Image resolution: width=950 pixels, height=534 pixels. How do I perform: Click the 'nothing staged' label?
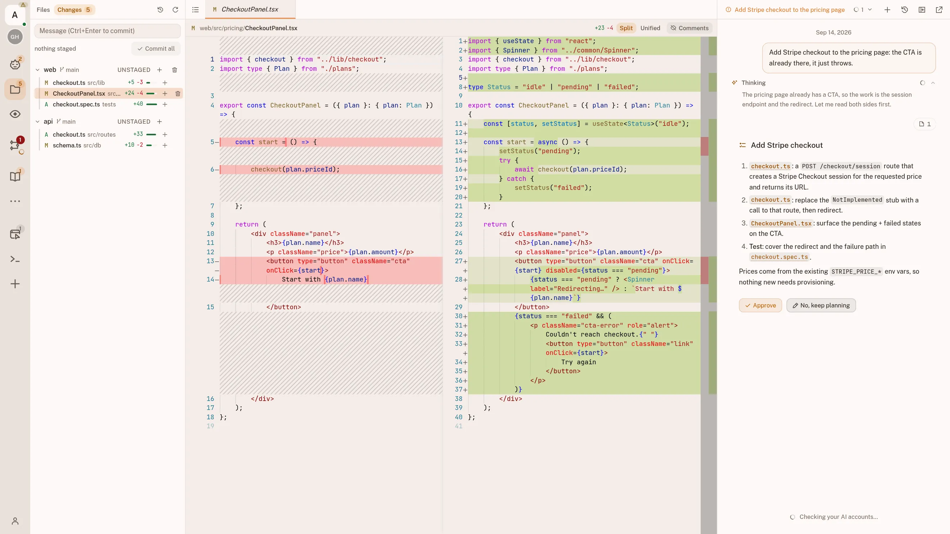55,49
